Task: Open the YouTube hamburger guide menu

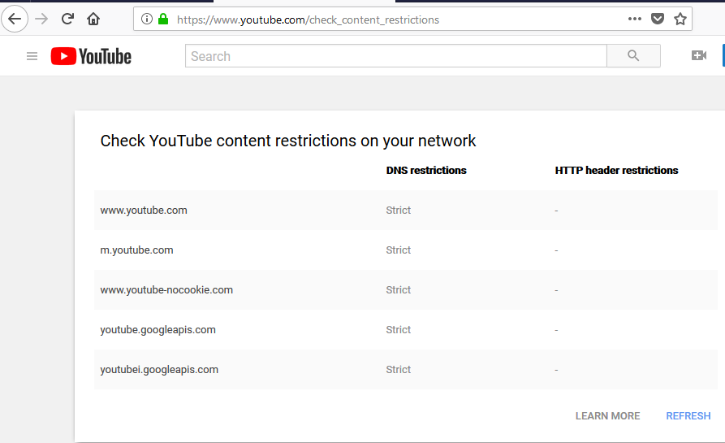Action: [32, 56]
